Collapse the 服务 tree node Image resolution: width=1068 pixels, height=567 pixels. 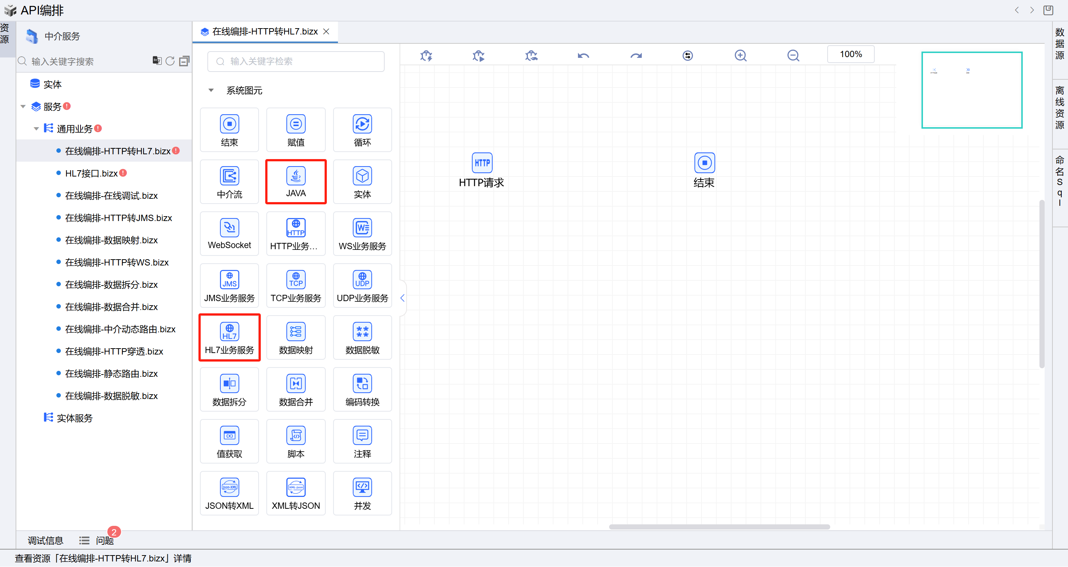tap(23, 107)
